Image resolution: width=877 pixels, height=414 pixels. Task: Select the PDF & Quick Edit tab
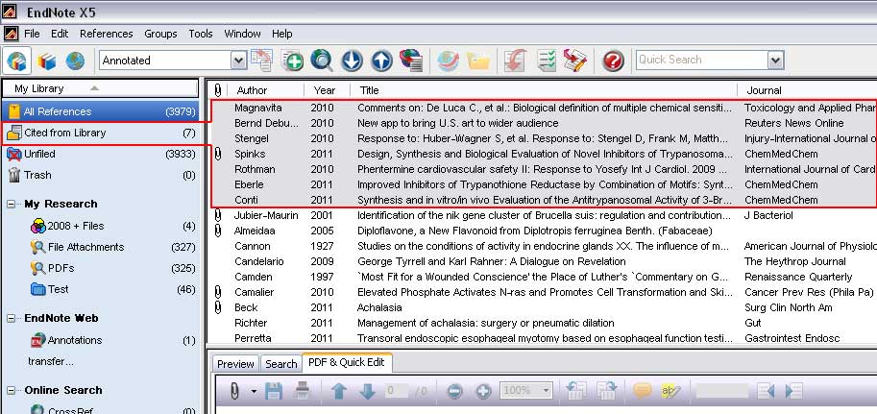pos(347,362)
